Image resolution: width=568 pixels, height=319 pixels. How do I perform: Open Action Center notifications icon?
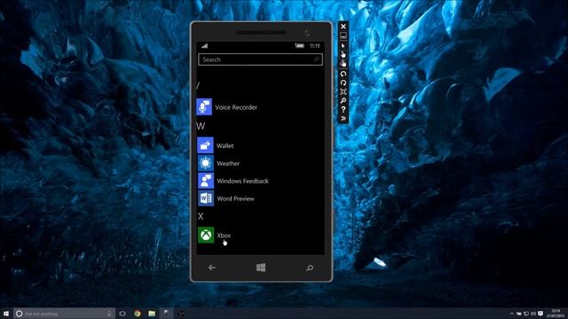(x=540, y=314)
